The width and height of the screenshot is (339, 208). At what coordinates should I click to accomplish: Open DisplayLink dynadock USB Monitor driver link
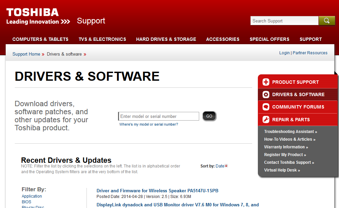tap(177, 205)
